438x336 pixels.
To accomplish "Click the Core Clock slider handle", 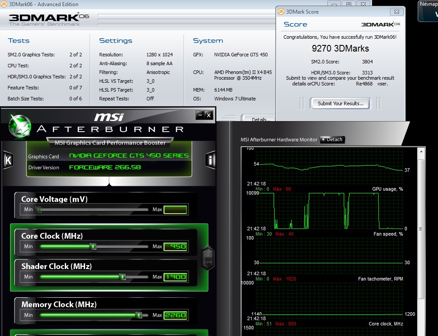I will point(93,247).
